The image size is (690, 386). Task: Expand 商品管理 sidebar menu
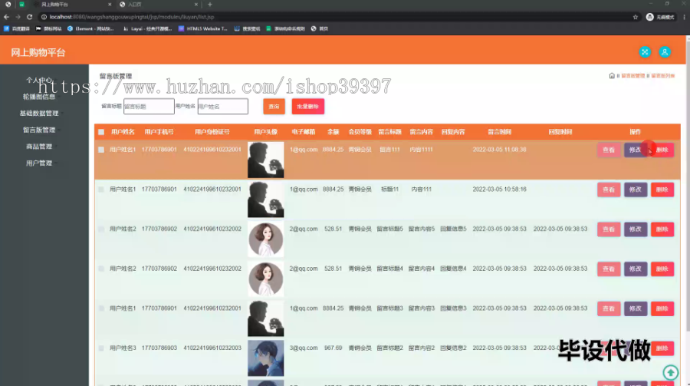pyautogui.click(x=39, y=147)
